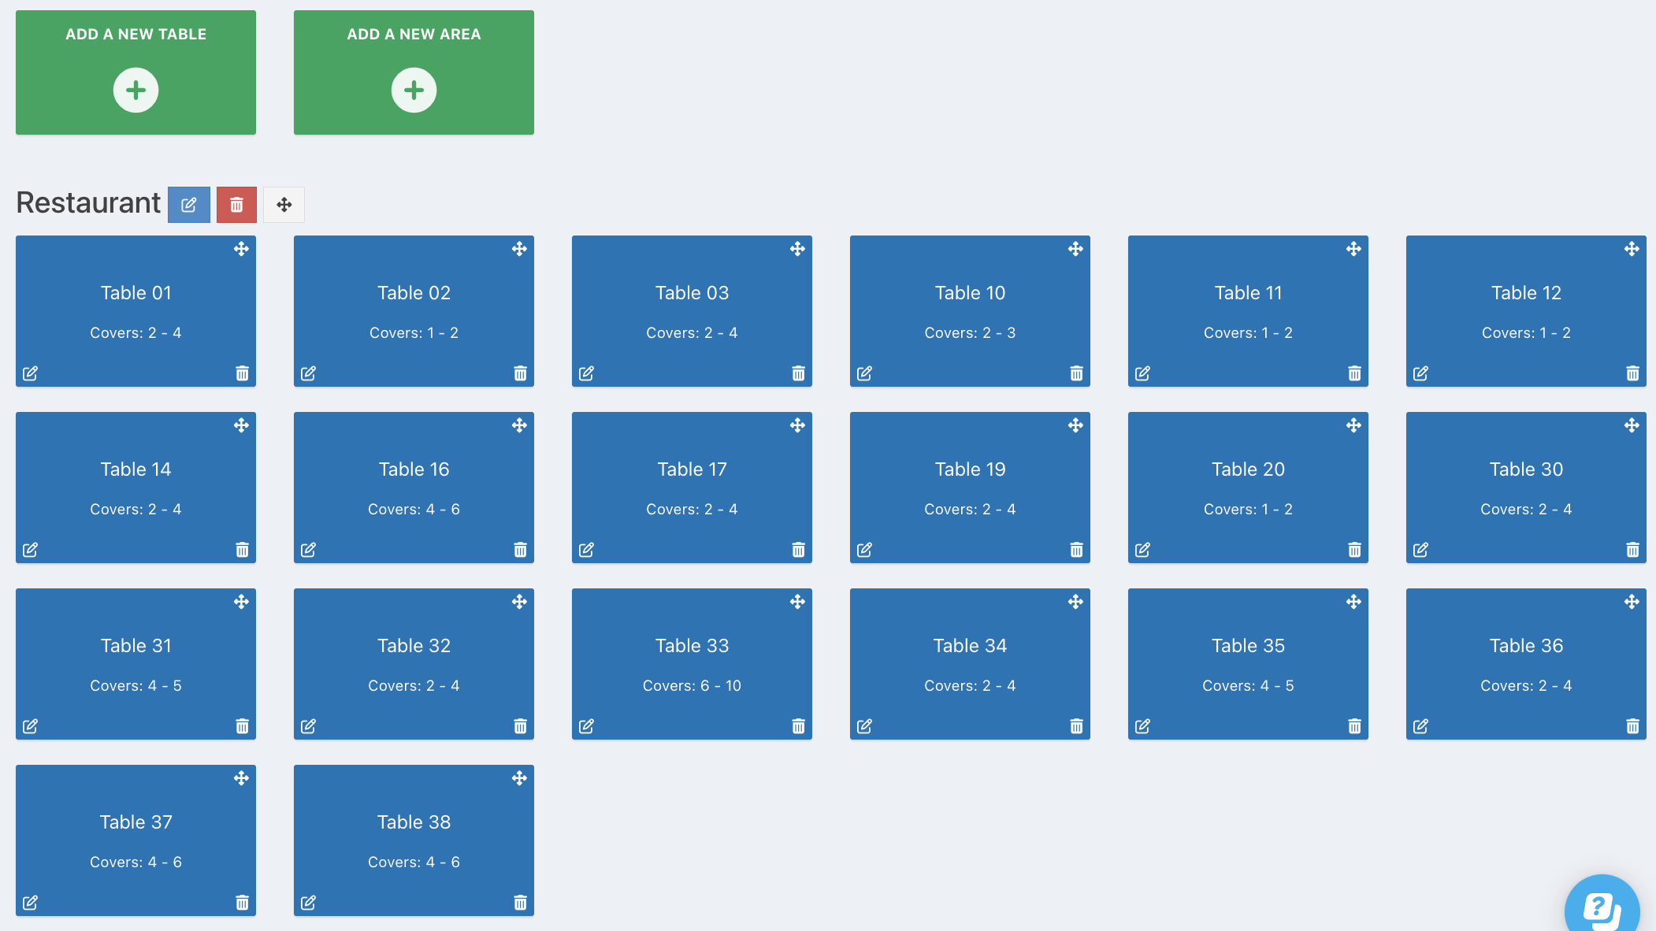Viewport: 1656px width, 931px height.
Task: Click the Add a New Area plus icon
Action: pos(414,90)
